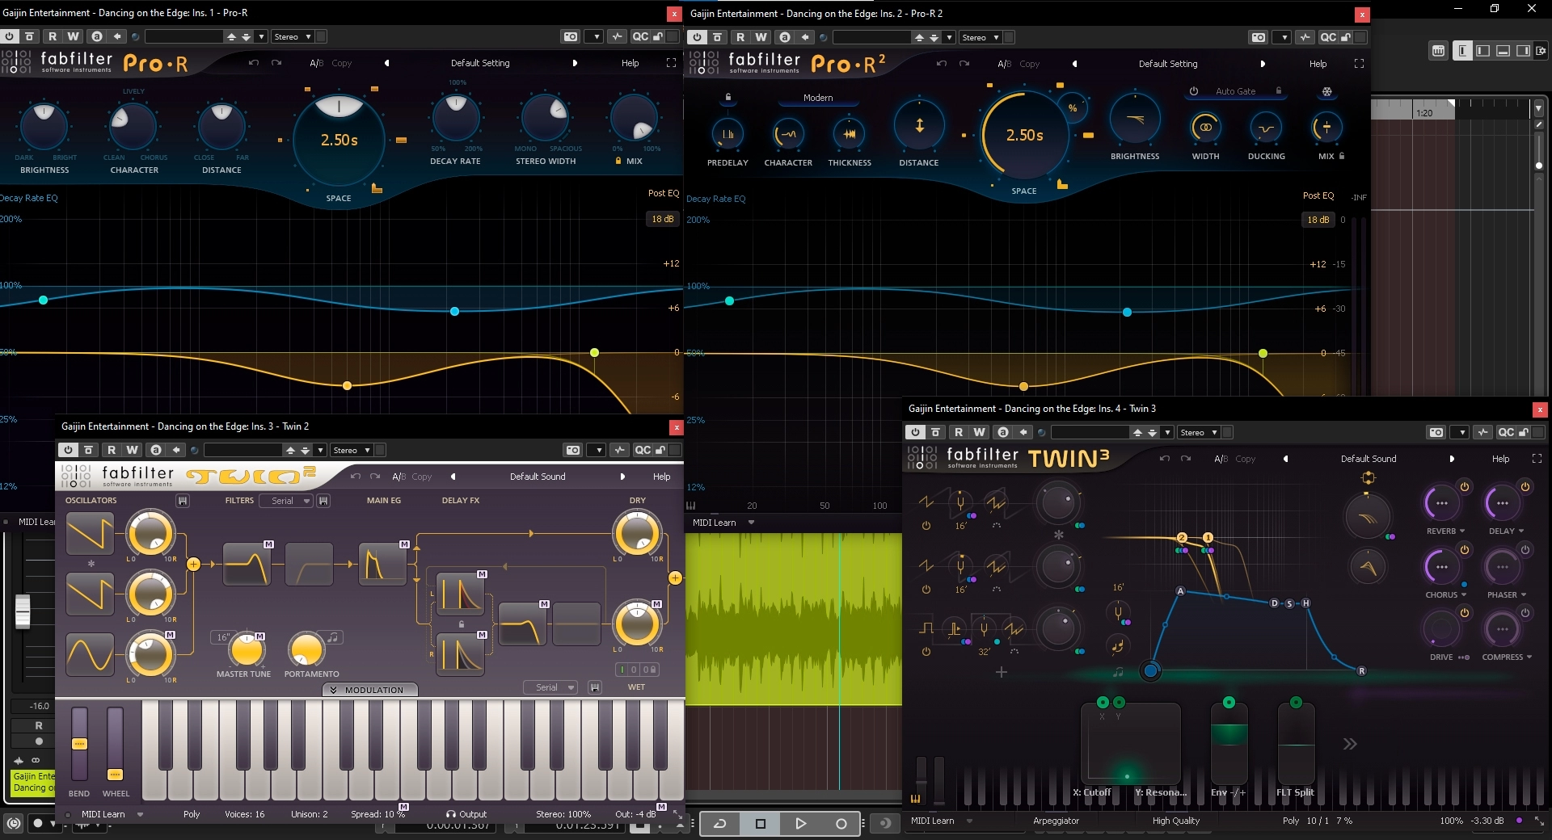Image resolution: width=1552 pixels, height=840 pixels.
Task: Undo the last change in Twin 3
Action: coord(1164,459)
